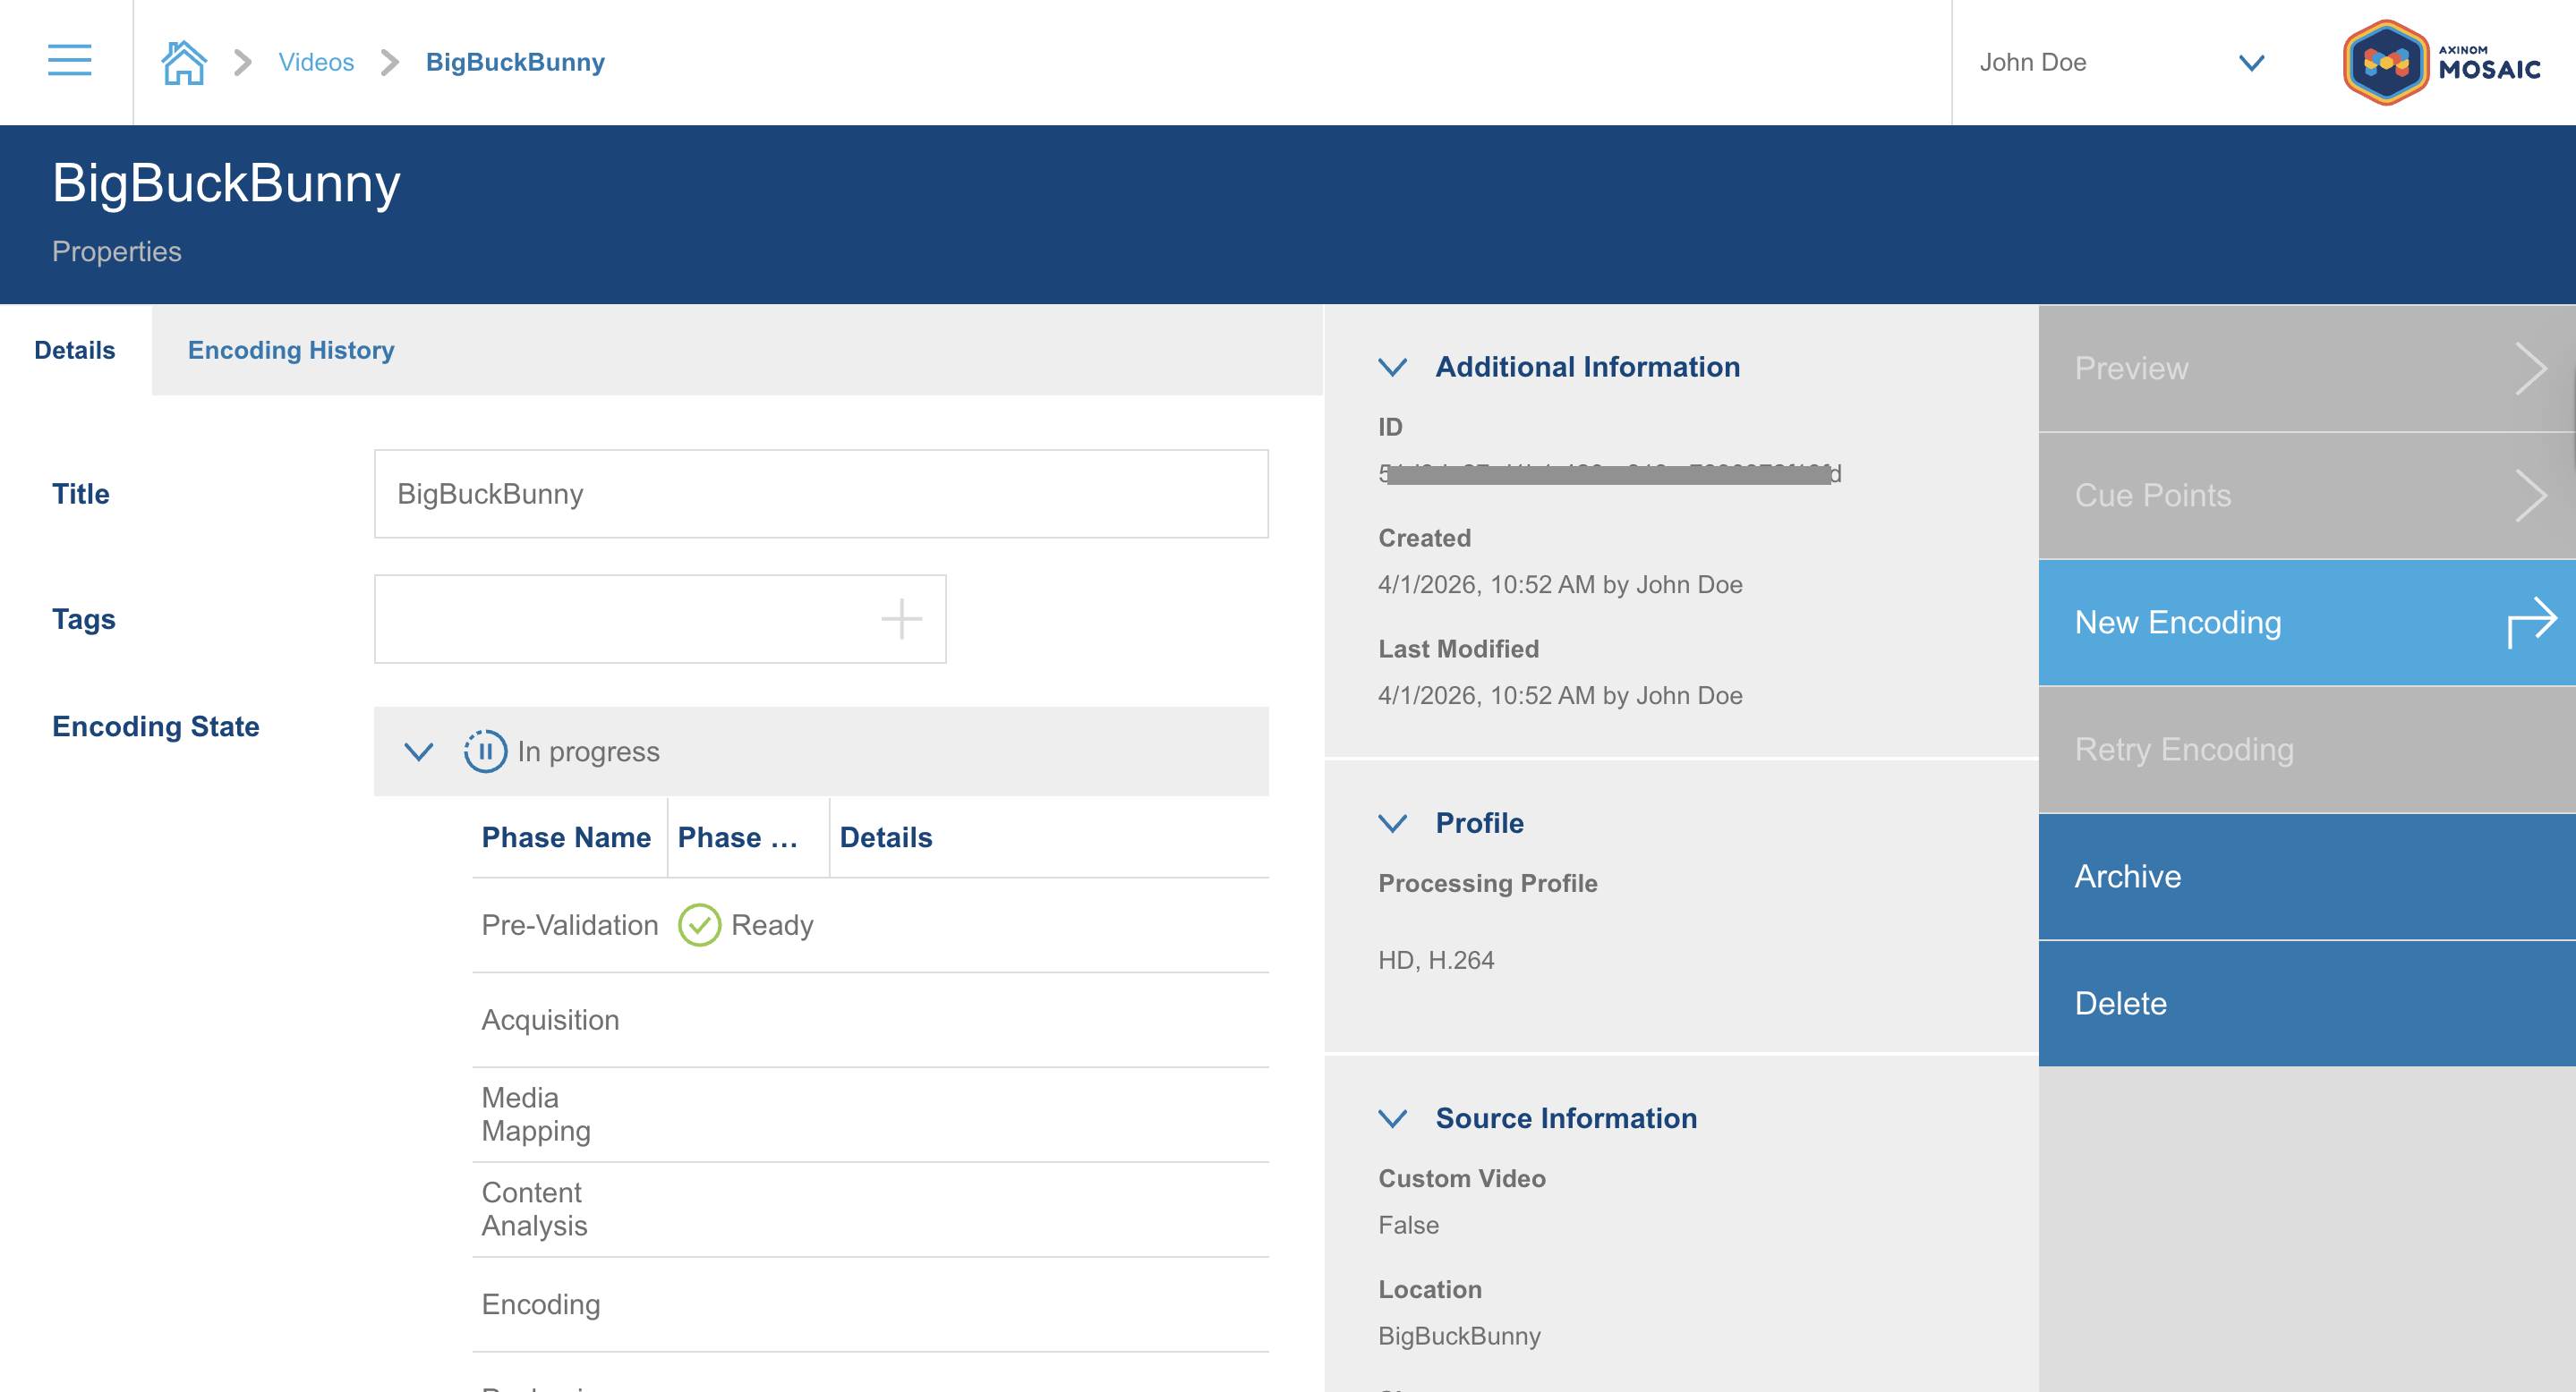Viewport: 2576px width, 1392px height.
Task: Open the John Doe account dropdown
Action: [2251, 62]
